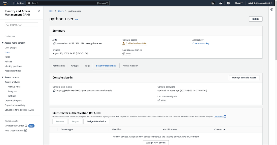
Task: Delete the python-user with Delete button
Action: 256,19
